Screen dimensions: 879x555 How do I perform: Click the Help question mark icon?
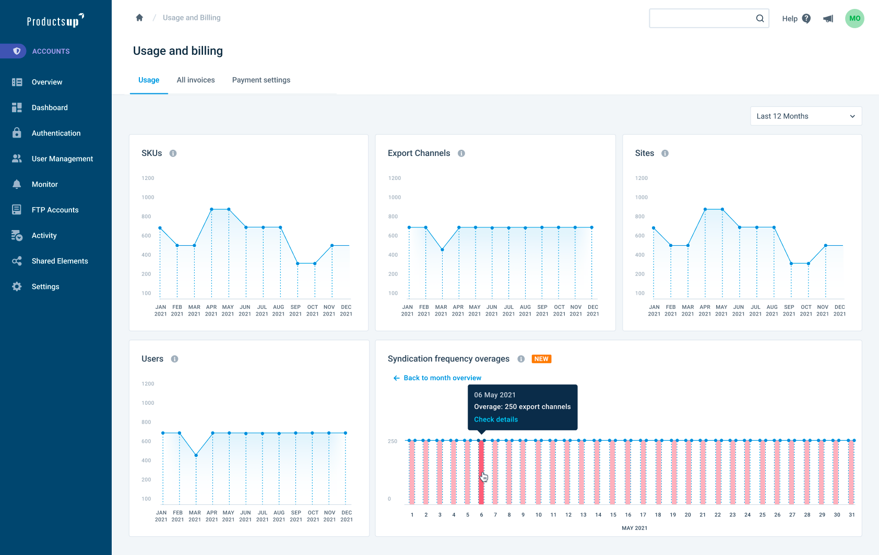point(806,19)
